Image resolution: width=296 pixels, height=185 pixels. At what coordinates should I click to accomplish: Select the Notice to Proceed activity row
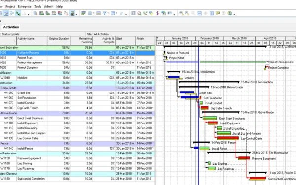(77, 53)
